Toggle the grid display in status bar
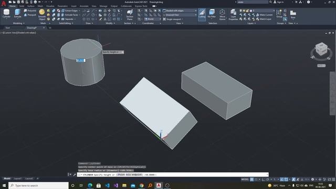 pos(252,180)
